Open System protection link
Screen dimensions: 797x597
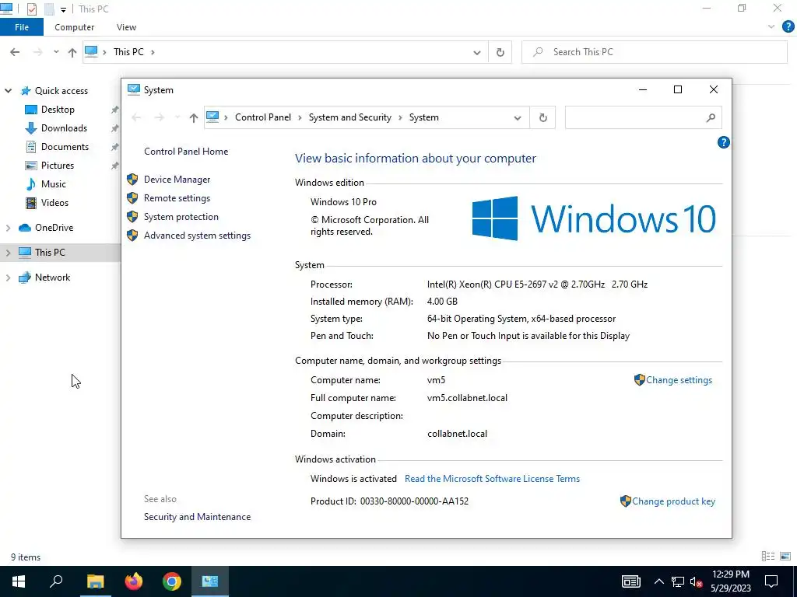coord(181,217)
